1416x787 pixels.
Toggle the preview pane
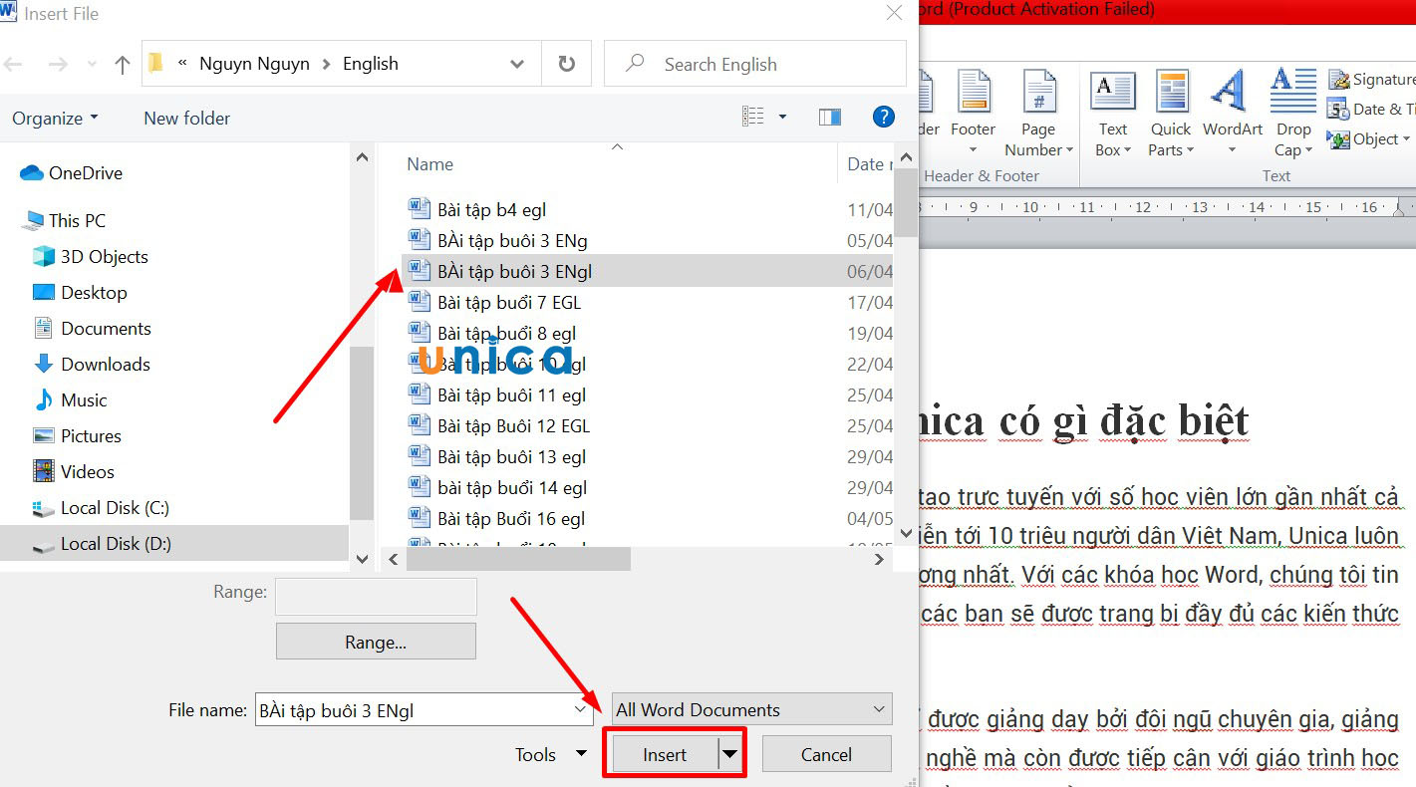coord(830,117)
